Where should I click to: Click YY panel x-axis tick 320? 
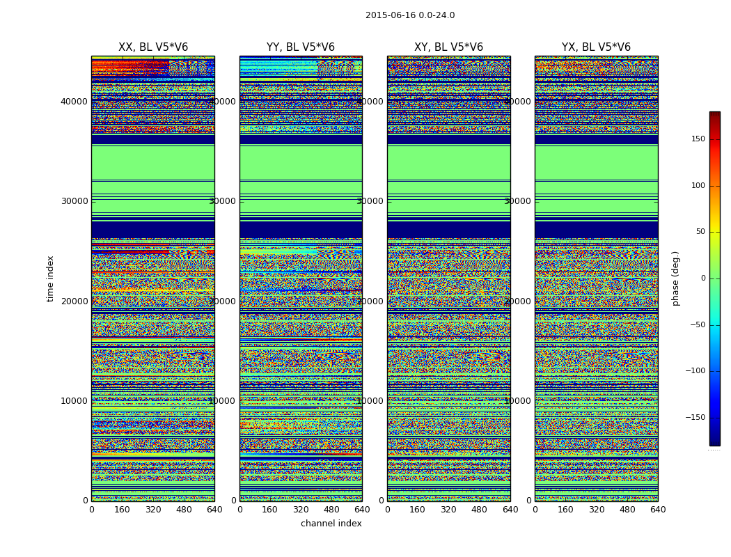(301, 510)
